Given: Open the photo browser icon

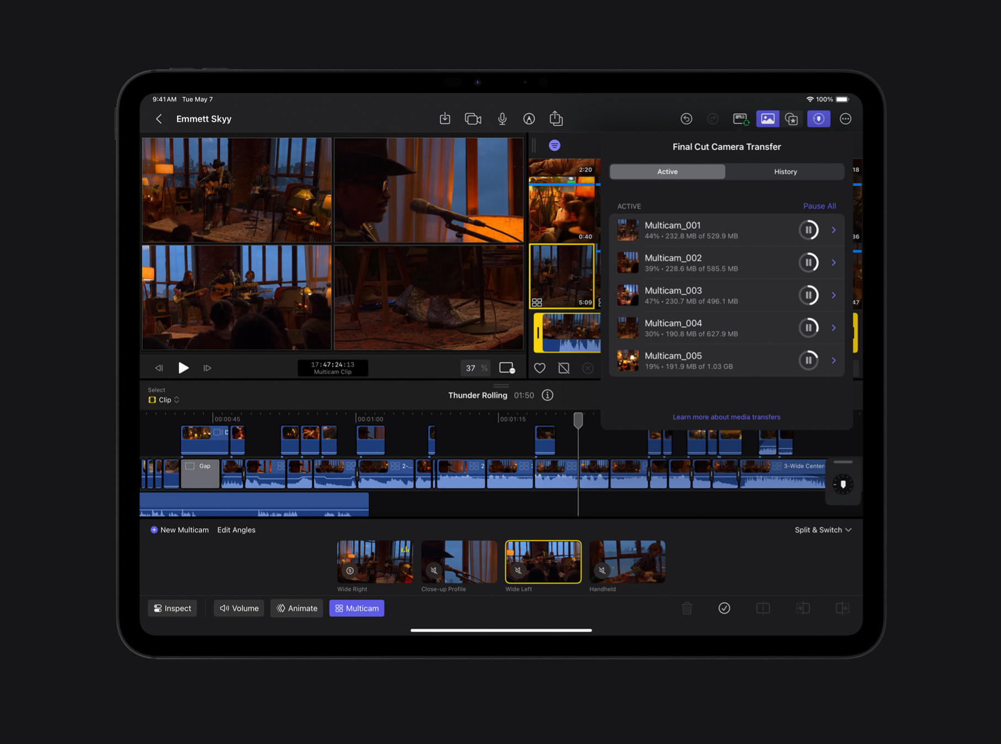Looking at the screenshot, I should [x=767, y=119].
